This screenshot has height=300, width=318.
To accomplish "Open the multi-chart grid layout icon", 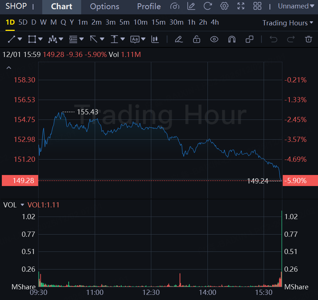I will point(257,6).
